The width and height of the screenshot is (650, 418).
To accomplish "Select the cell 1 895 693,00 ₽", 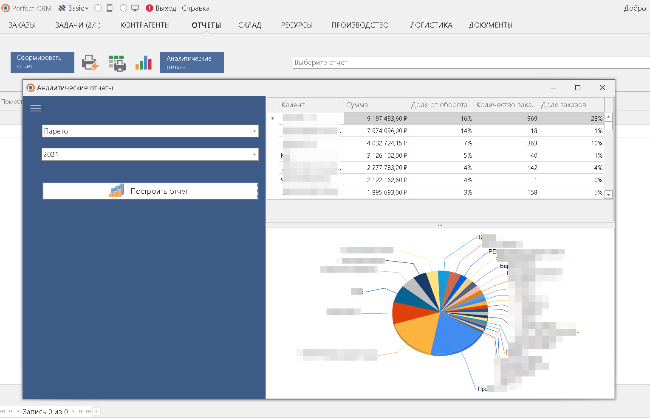I will pos(376,192).
